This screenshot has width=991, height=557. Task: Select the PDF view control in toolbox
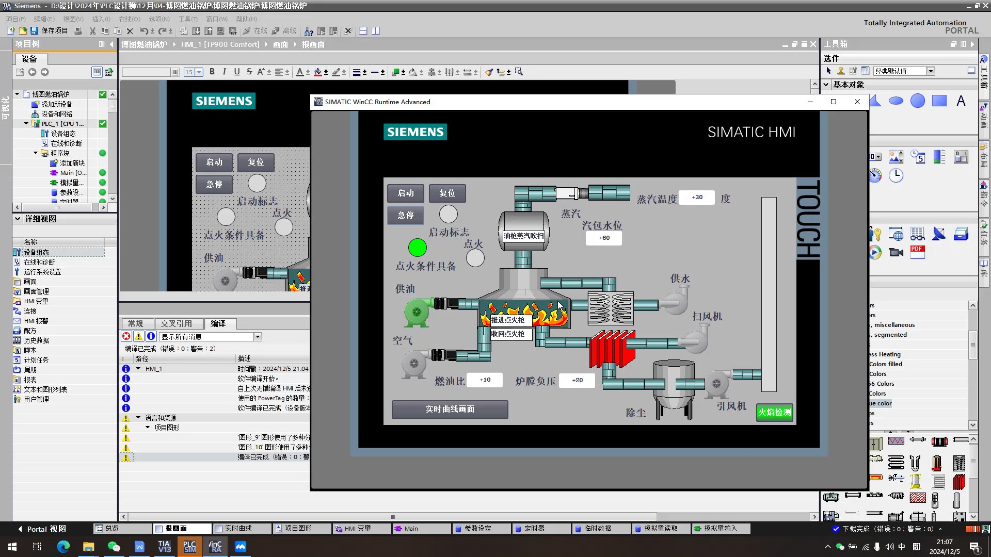[918, 252]
